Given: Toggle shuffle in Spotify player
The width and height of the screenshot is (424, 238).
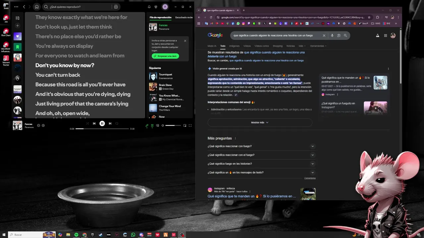Looking at the screenshot, I should point(87,123).
